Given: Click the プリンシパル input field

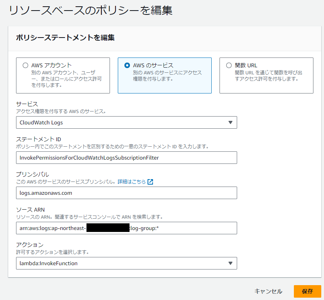Looking at the screenshot, I should [x=127, y=193].
